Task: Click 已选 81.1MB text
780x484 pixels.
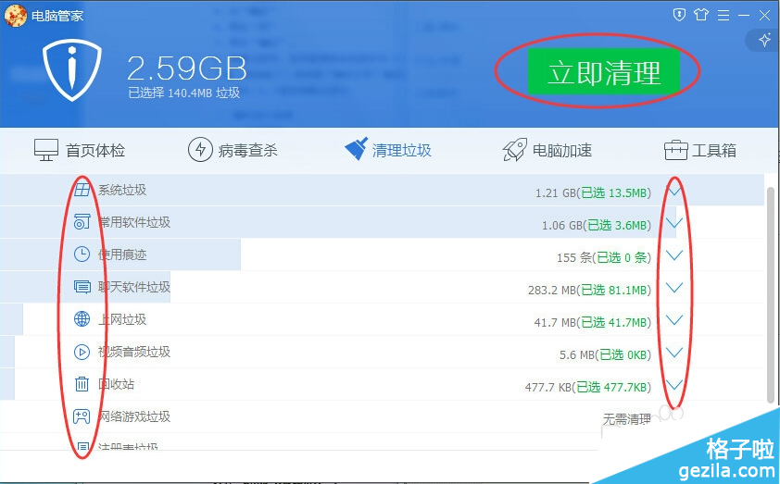Action: coord(614,290)
